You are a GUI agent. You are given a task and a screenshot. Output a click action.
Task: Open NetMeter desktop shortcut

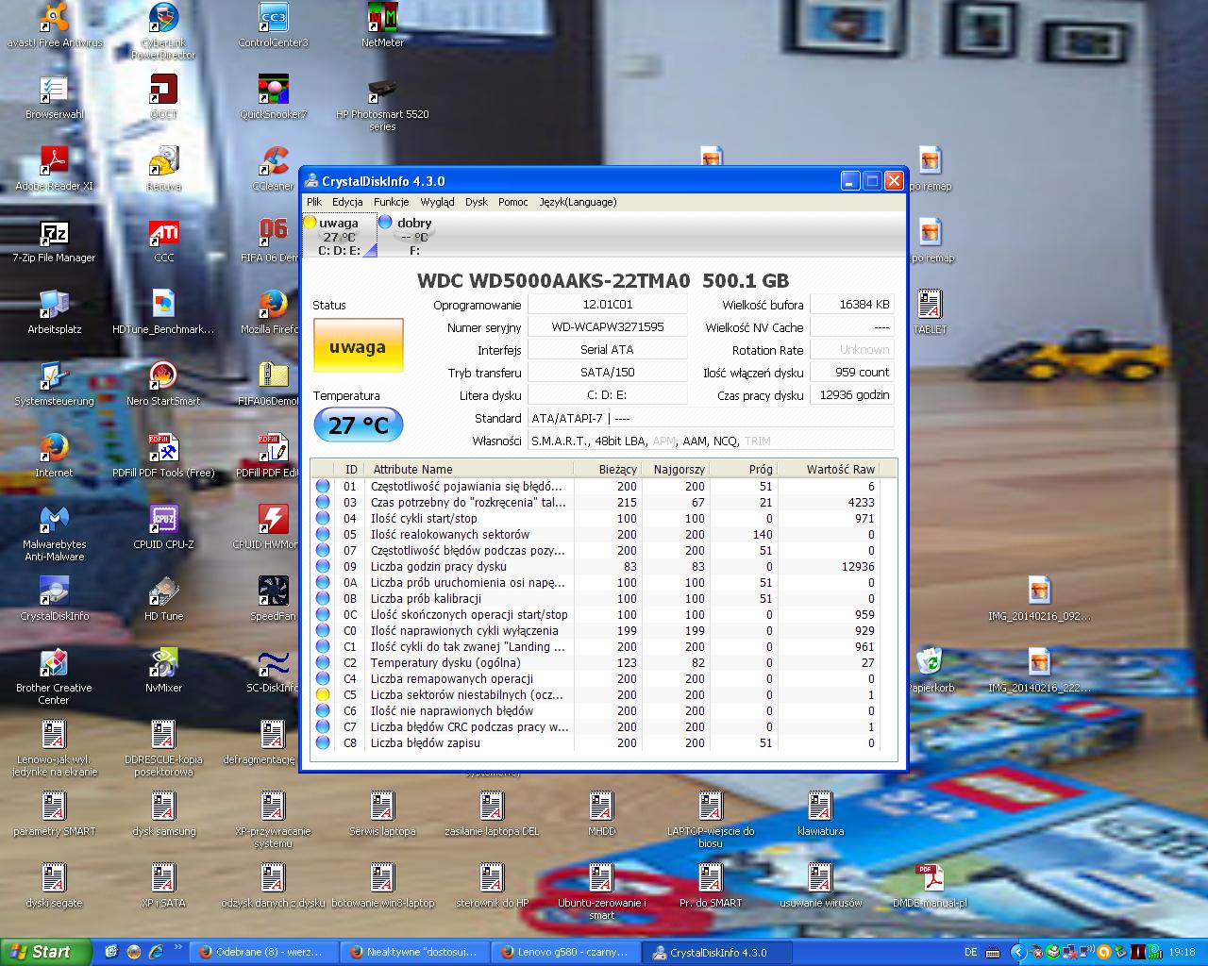(x=382, y=25)
